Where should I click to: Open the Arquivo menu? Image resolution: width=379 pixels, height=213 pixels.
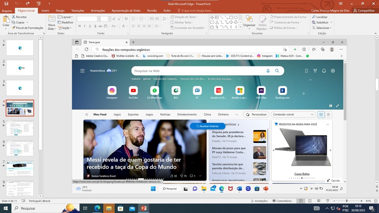(7, 11)
